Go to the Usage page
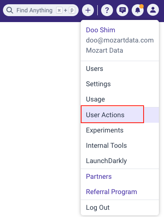The image size is (164, 217). click(x=120, y=99)
